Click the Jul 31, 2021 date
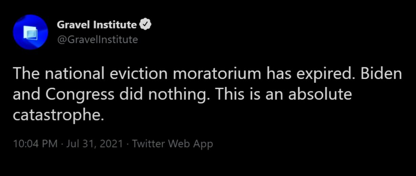 95,144
